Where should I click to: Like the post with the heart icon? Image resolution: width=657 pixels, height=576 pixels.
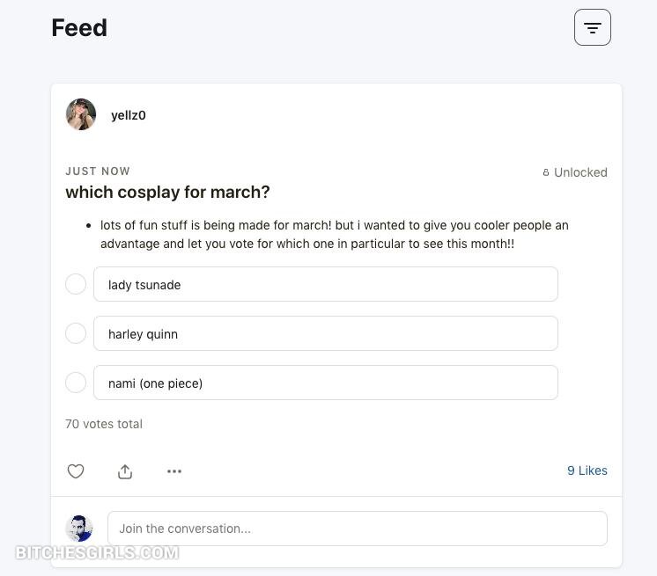(76, 471)
